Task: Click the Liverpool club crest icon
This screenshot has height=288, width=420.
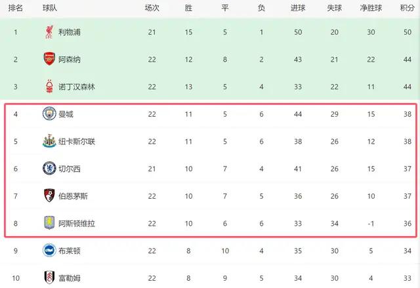Action: coord(49,31)
